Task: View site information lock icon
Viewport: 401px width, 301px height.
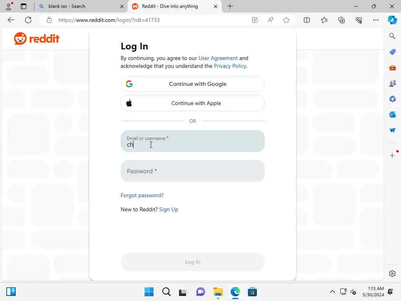Action: pyautogui.click(x=49, y=20)
